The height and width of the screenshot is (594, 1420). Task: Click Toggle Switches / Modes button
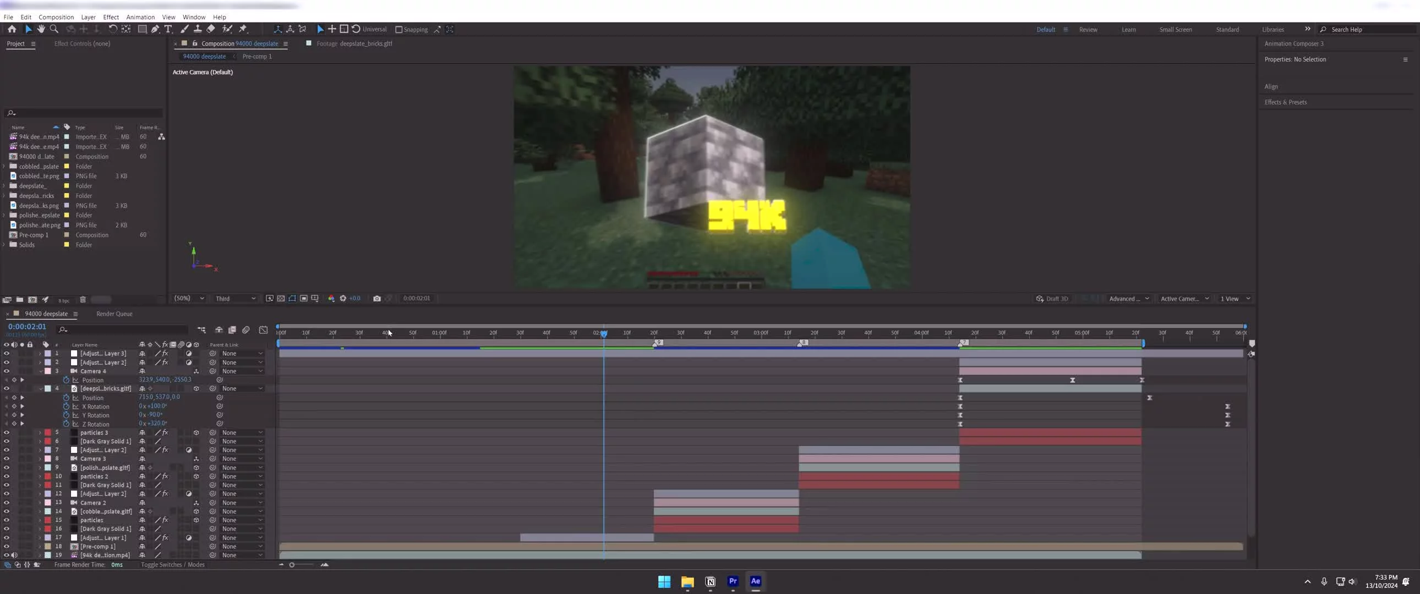click(172, 565)
